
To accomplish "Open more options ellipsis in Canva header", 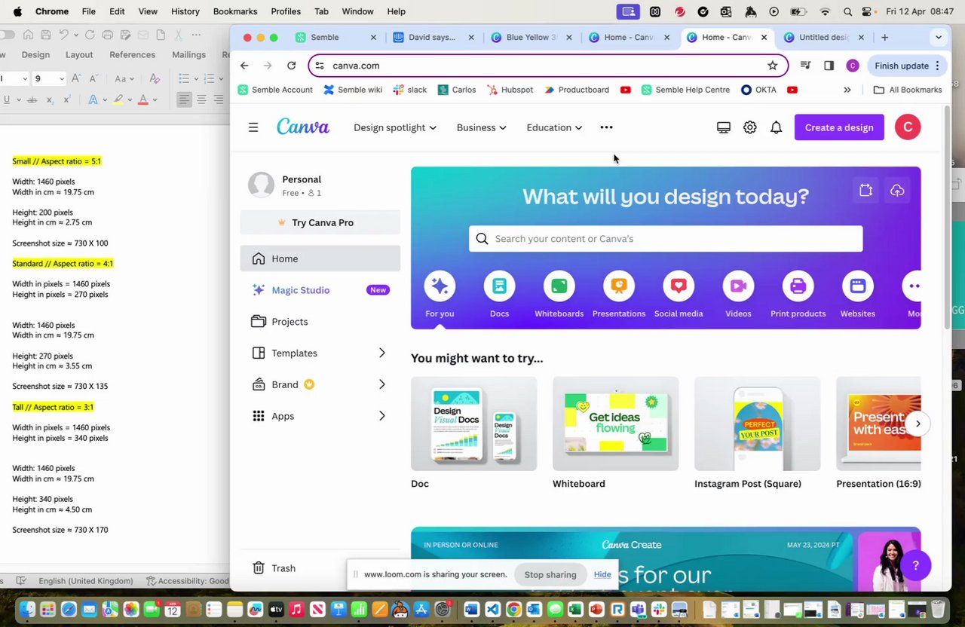I will click(606, 127).
